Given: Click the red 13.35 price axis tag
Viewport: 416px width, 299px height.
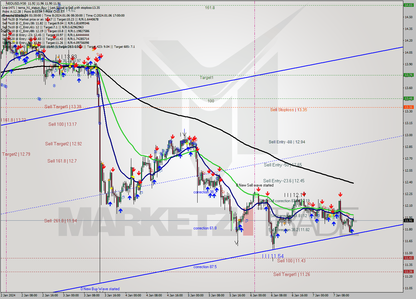Looking at the screenshot, I should [x=408, y=107].
